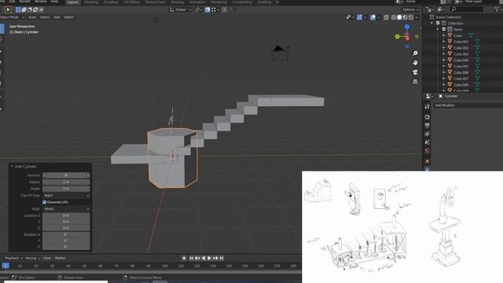Toggle the Collection checkbox in outliner

coord(438,23)
